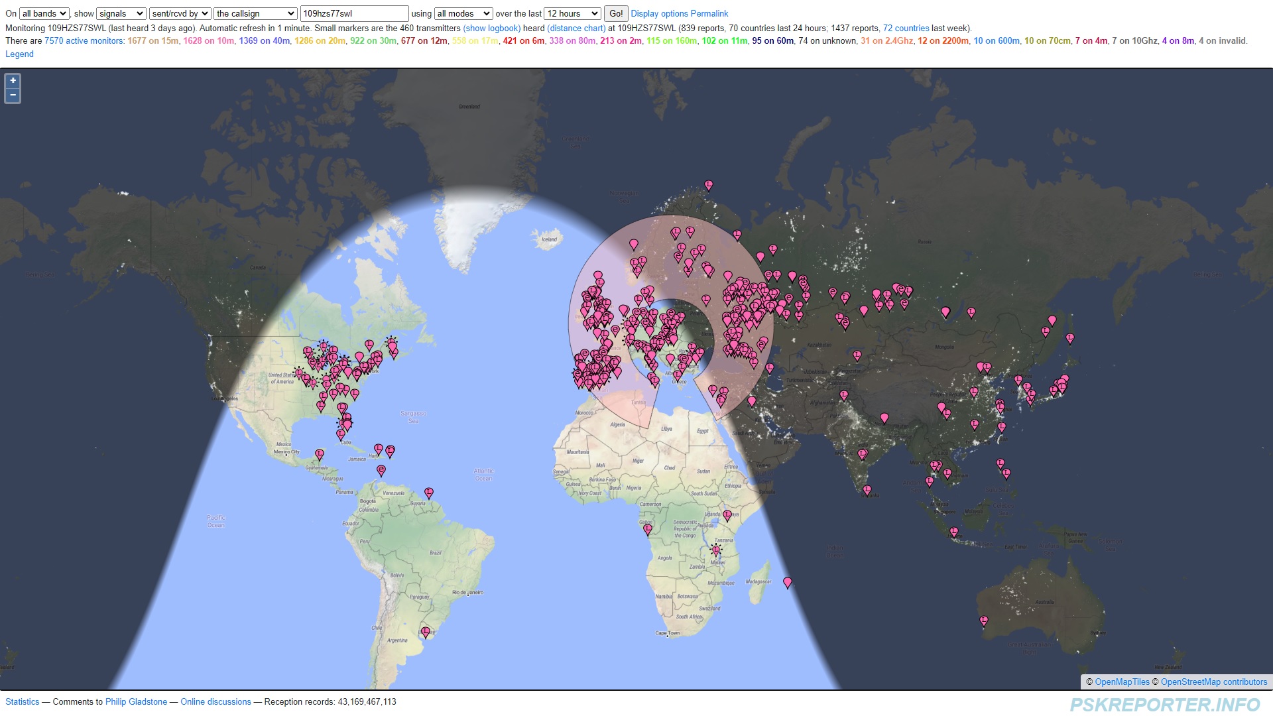1273x716 pixels.
Task: Click the map zoom out minus button
Action: point(13,95)
